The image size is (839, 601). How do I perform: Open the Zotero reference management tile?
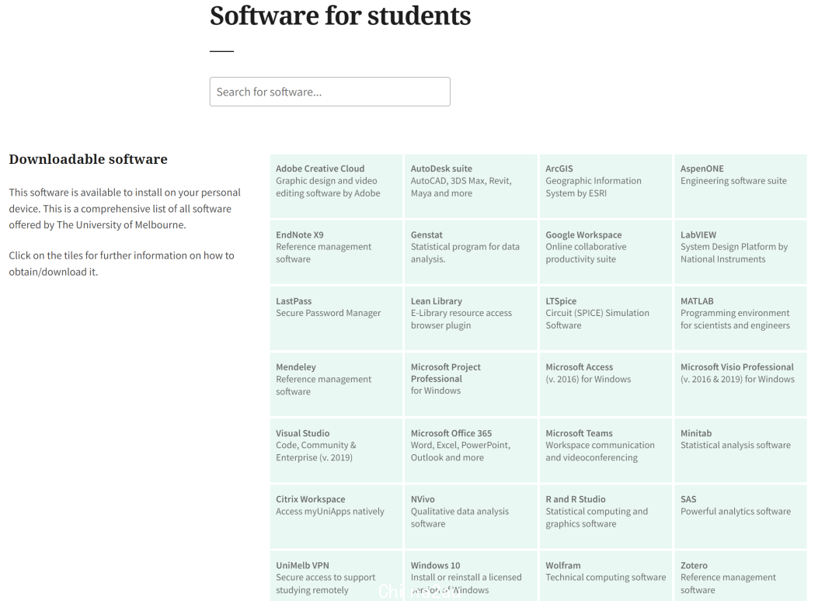coord(740,576)
